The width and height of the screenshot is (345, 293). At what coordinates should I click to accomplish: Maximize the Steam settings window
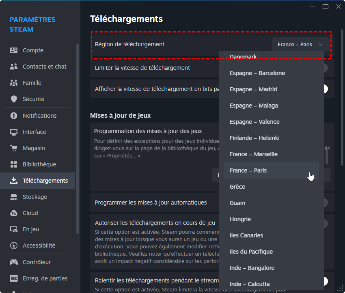click(326, 6)
